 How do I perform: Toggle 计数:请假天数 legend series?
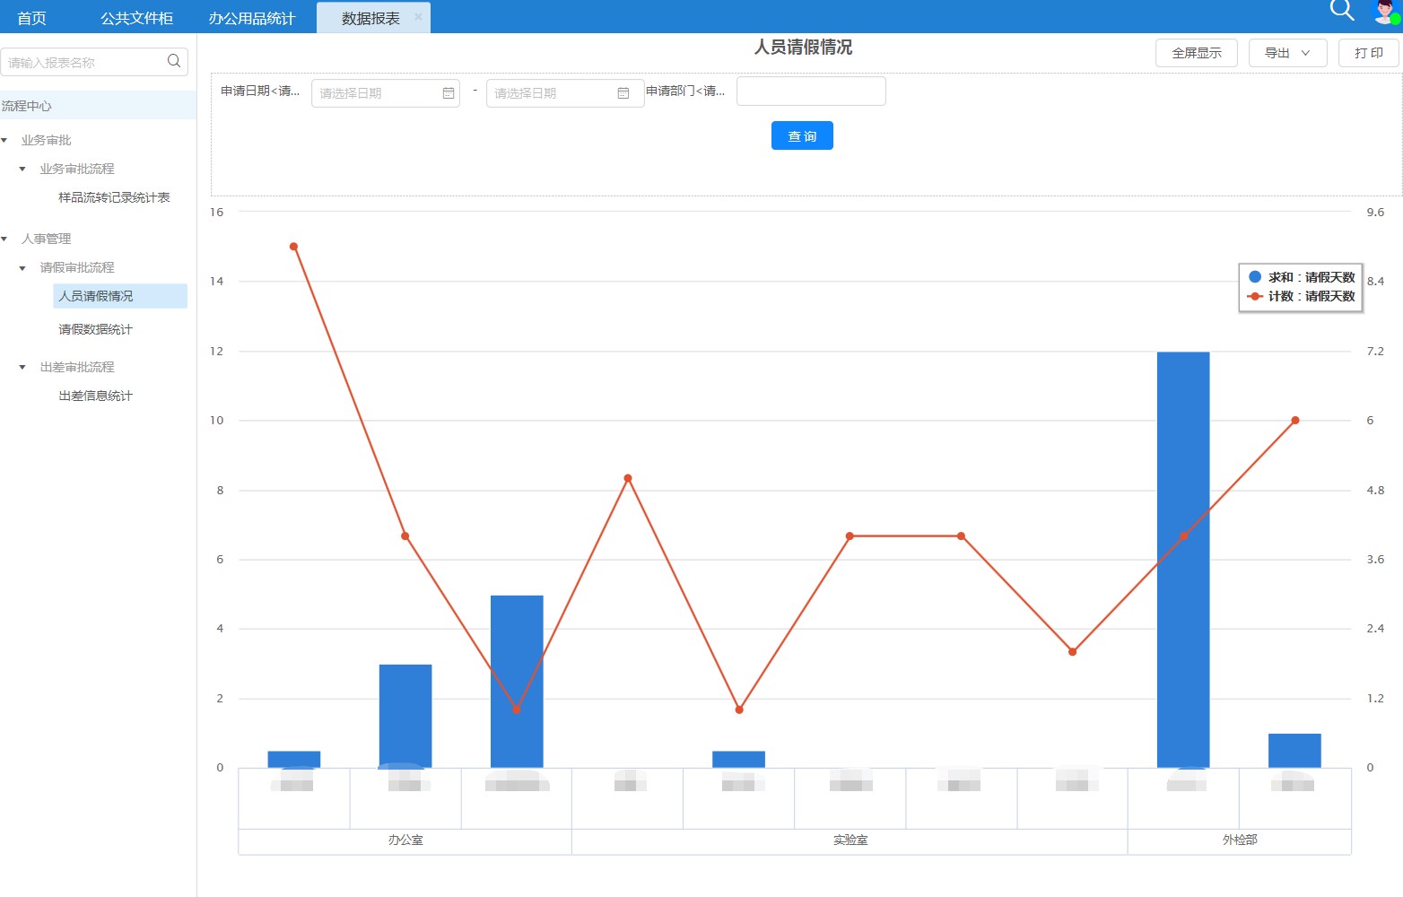point(1302,296)
